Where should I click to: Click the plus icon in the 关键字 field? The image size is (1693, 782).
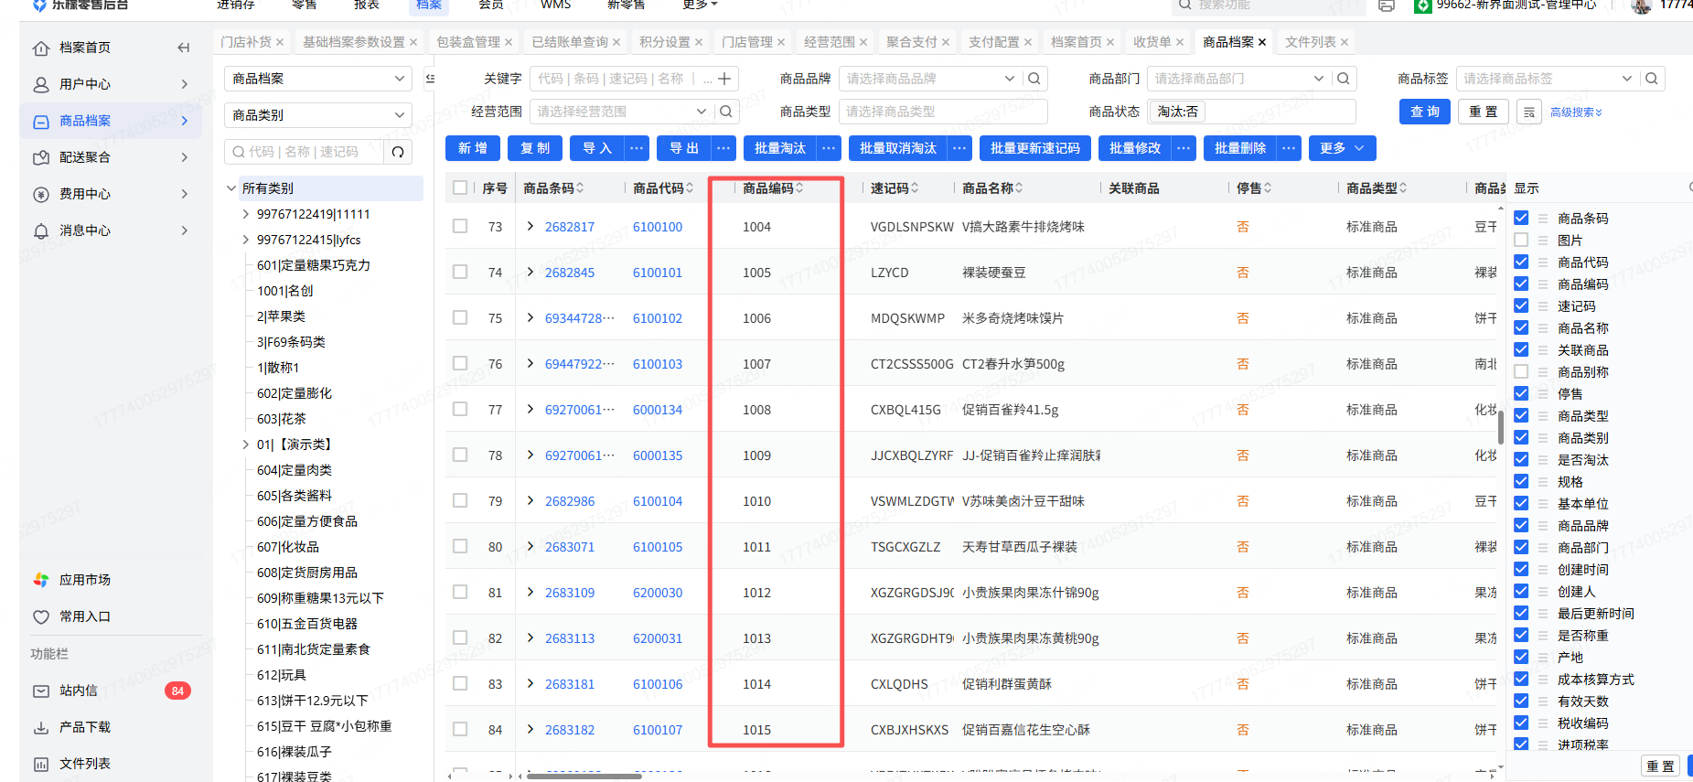[x=724, y=79]
